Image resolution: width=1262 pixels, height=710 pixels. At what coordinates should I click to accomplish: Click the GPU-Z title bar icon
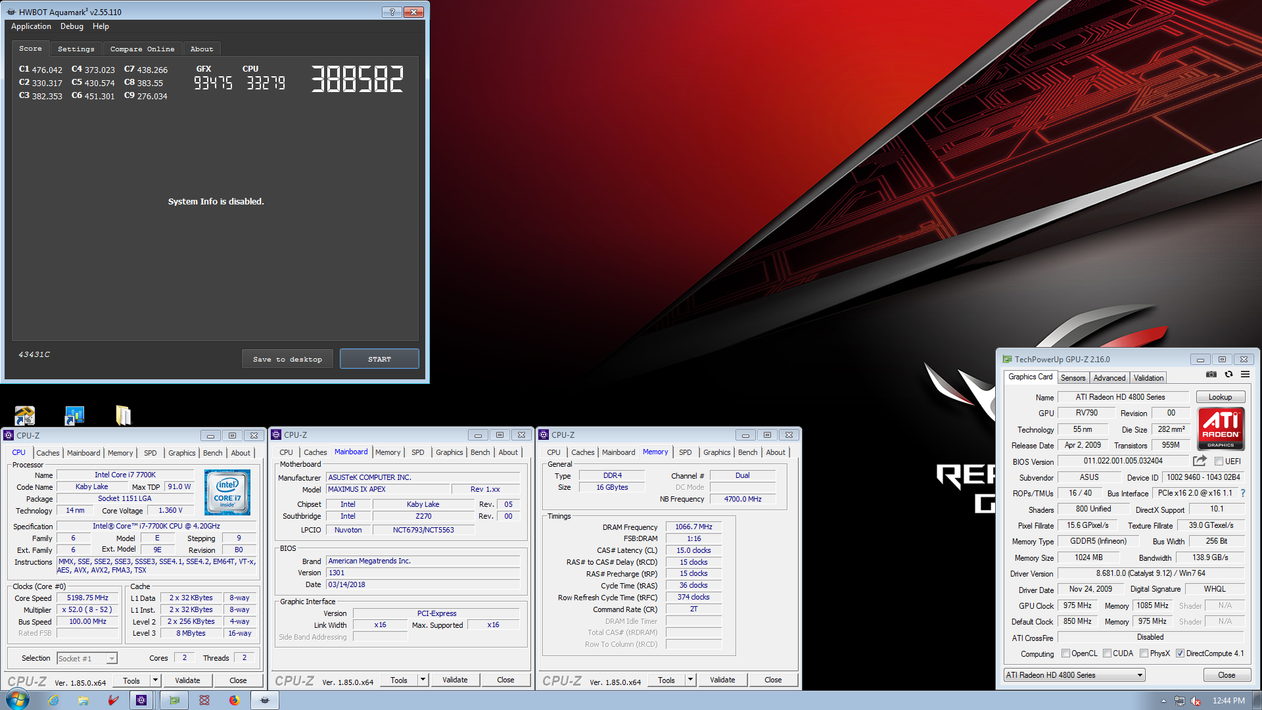click(1007, 359)
